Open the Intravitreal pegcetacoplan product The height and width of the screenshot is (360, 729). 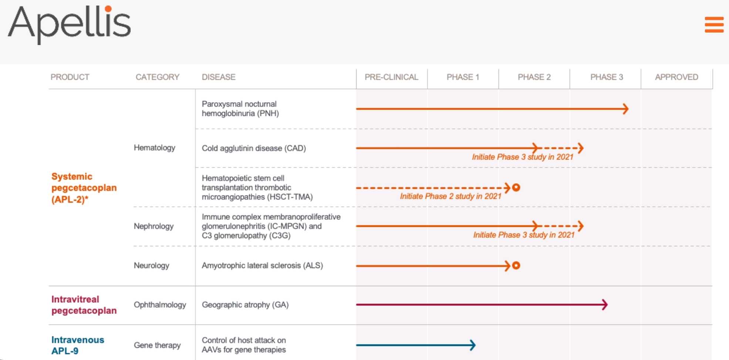[x=84, y=305]
